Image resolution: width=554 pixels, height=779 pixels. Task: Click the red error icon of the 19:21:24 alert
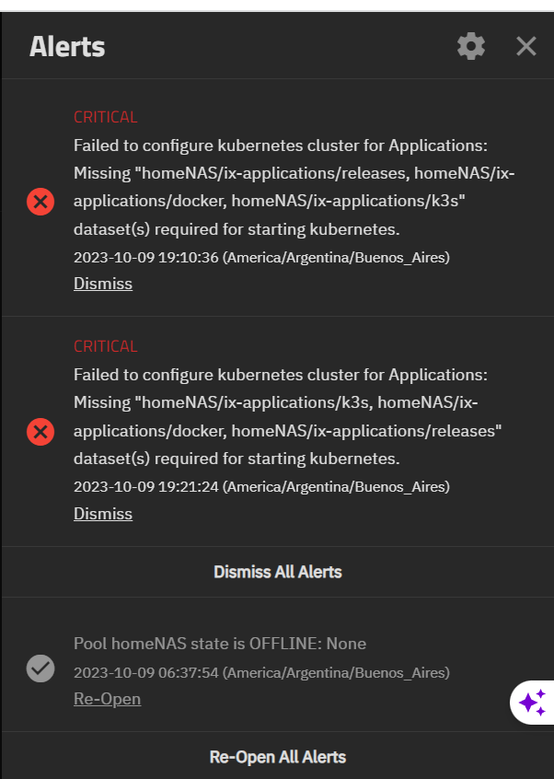click(x=40, y=431)
